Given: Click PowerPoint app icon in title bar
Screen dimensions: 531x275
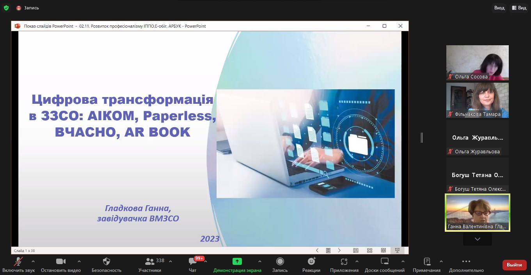Looking at the screenshot, I should click(x=17, y=26).
